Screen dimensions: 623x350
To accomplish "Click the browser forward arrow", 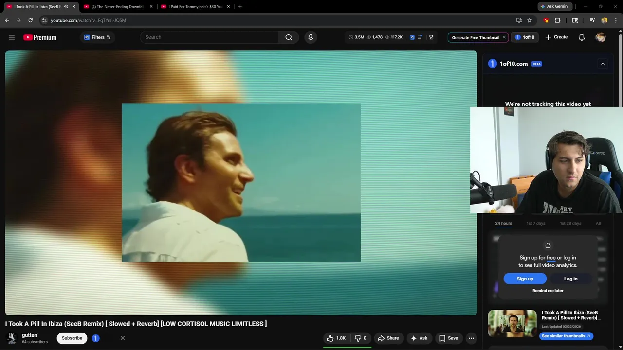I will pos(18,20).
